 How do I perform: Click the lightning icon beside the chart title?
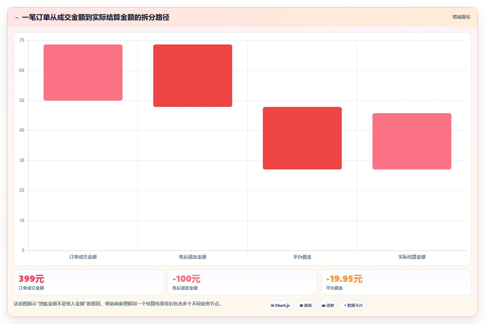click(17, 18)
